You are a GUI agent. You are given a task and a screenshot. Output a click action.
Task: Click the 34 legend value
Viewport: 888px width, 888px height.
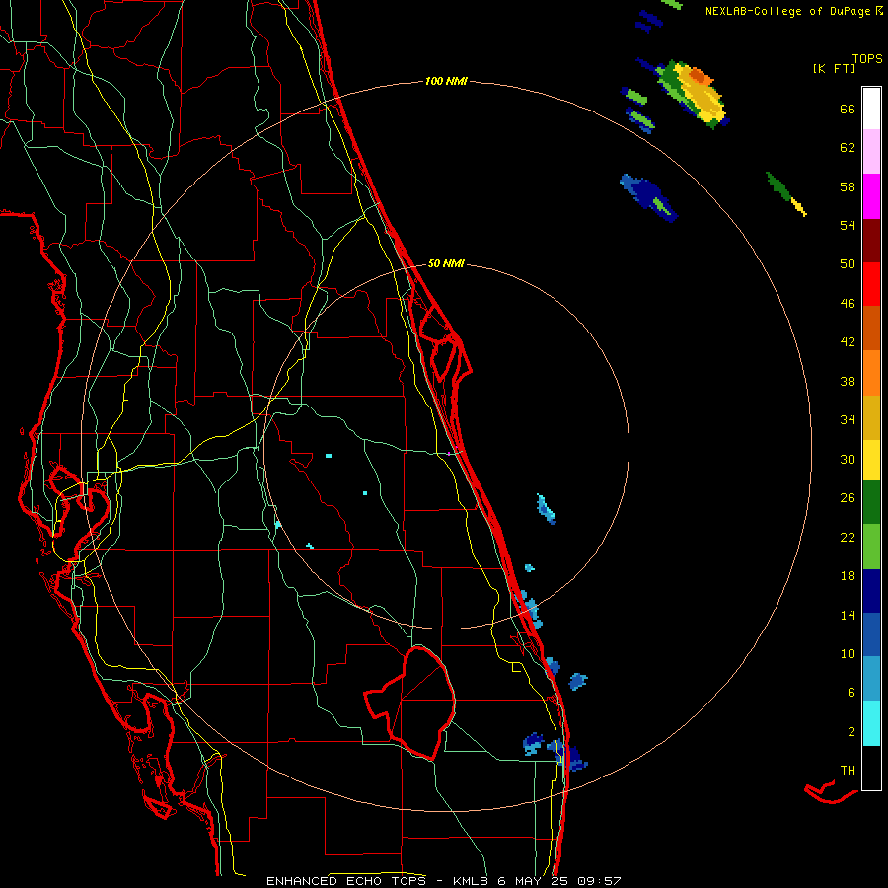click(848, 420)
